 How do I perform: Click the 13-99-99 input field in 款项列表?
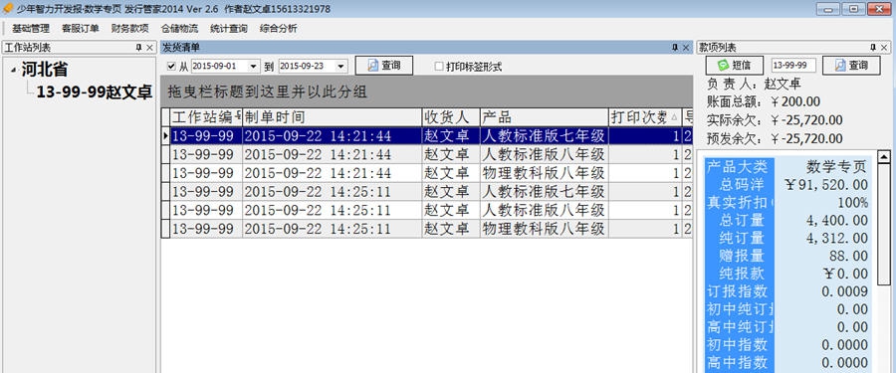coord(793,66)
